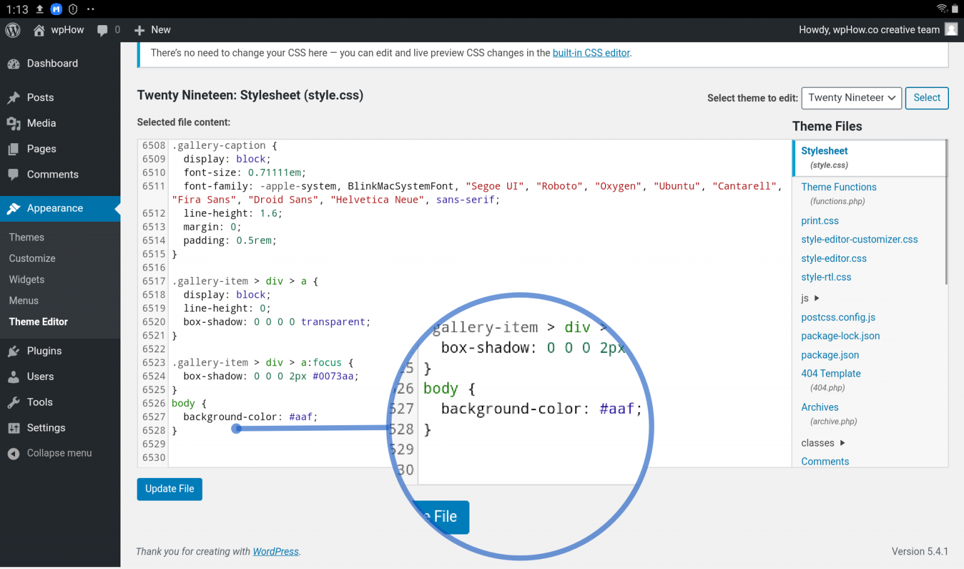Open the user avatar at top right
This screenshot has width=964, height=569.
pos(951,30)
